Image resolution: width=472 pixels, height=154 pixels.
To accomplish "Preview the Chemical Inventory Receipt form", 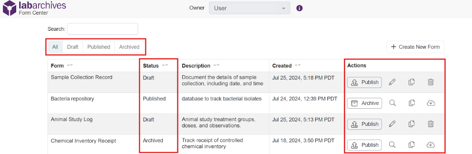I will (x=392, y=145).
